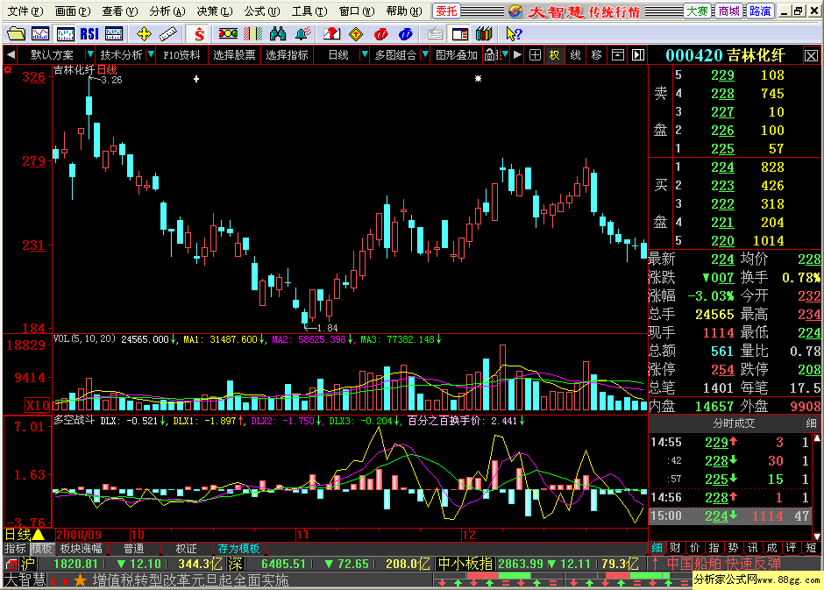Click the X10 volume scale box
Viewport: 824px width, 590px height.
click(38, 405)
